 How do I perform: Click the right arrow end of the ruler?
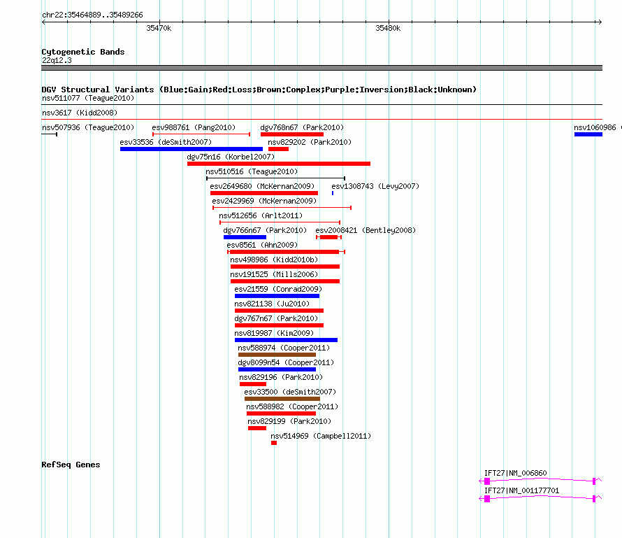(600, 22)
